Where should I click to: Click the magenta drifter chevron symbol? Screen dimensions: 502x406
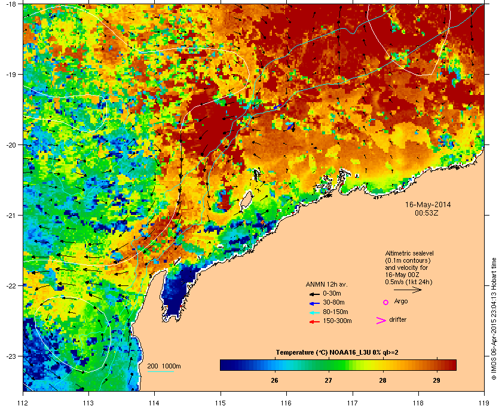(381, 321)
